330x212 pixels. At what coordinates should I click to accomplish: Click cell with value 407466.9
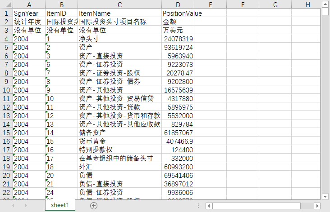178,141
